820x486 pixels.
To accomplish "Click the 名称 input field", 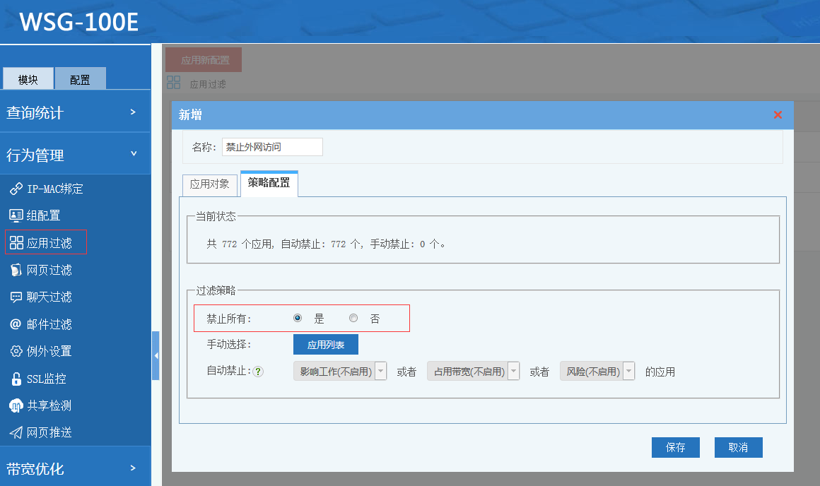I will click(272, 147).
